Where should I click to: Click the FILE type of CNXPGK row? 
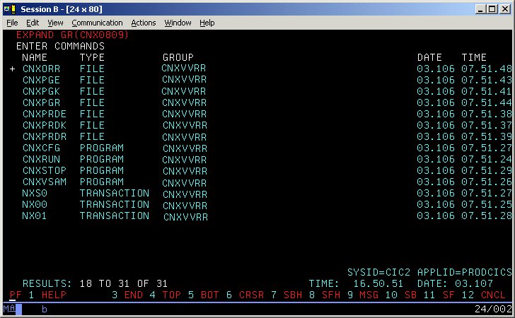92,91
